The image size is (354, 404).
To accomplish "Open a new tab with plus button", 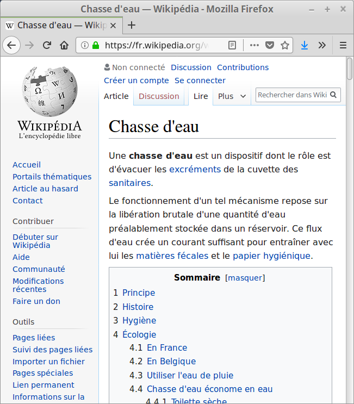I will 132,25.
